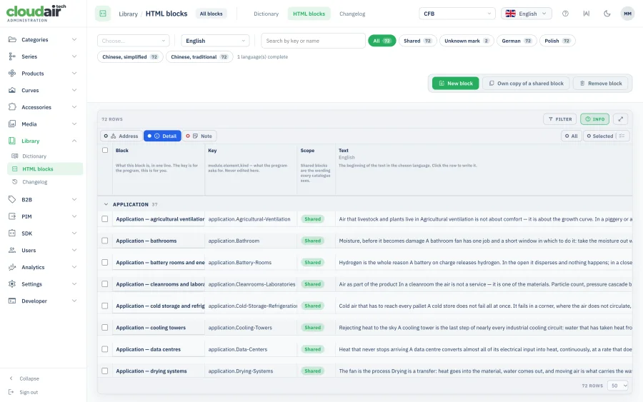Click the Products fan icon
Image resolution: width=643 pixels, height=402 pixels.
point(12,74)
